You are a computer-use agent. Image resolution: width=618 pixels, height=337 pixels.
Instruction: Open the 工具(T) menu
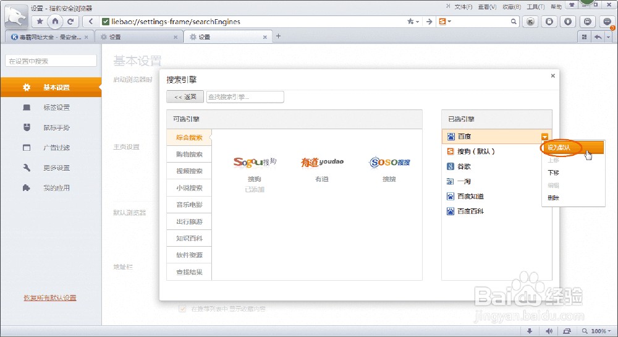point(536,7)
